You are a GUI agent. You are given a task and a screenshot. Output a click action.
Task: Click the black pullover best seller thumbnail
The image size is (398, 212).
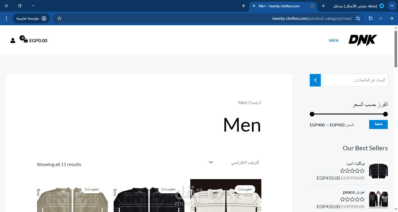tap(378, 170)
